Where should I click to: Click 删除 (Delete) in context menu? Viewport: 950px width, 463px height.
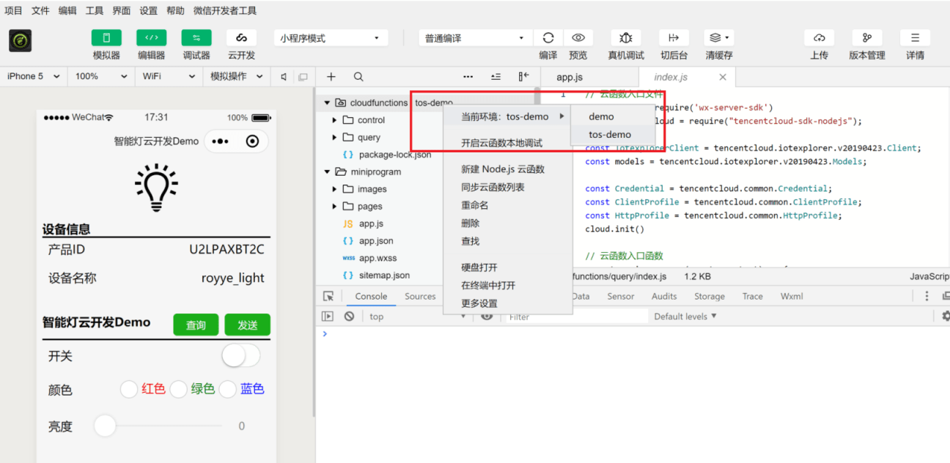point(507,223)
